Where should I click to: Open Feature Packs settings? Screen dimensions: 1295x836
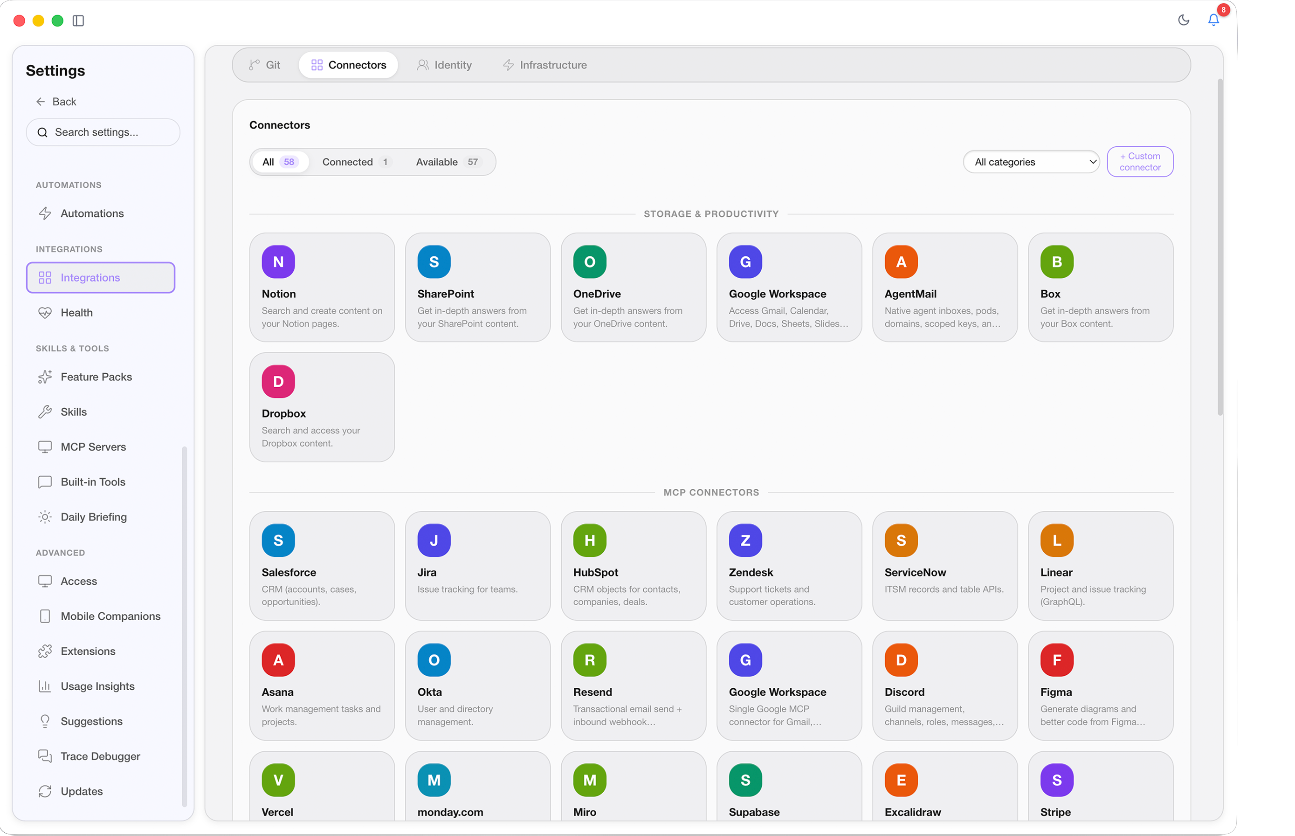100,377
